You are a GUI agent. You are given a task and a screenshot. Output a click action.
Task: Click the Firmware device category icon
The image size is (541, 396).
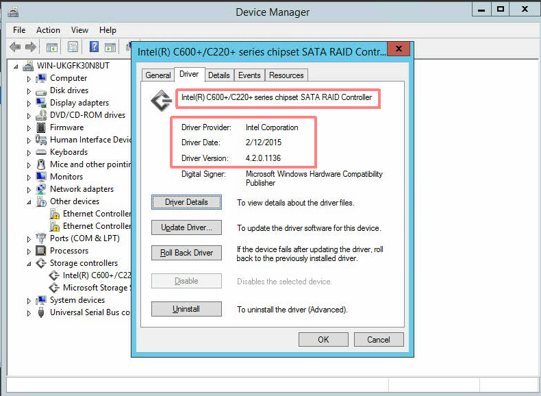[x=41, y=127]
